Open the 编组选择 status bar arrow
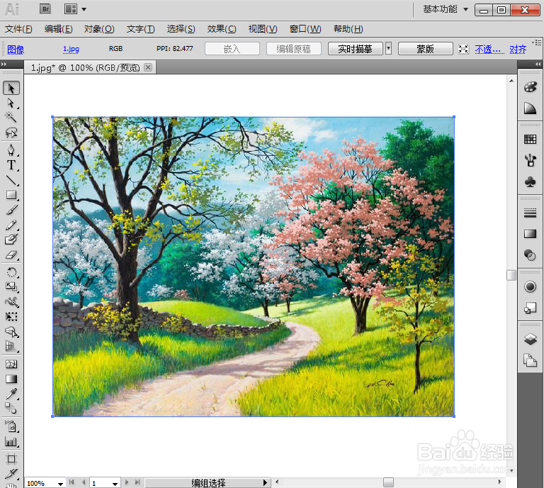Viewport: 544px width, 488px height. coord(265,482)
